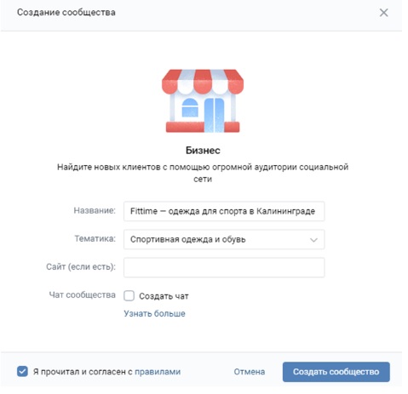The width and height of the screenshot is (408, 394).
Task: Click the Сайт (если есть) label
Action: coord(81,267)
